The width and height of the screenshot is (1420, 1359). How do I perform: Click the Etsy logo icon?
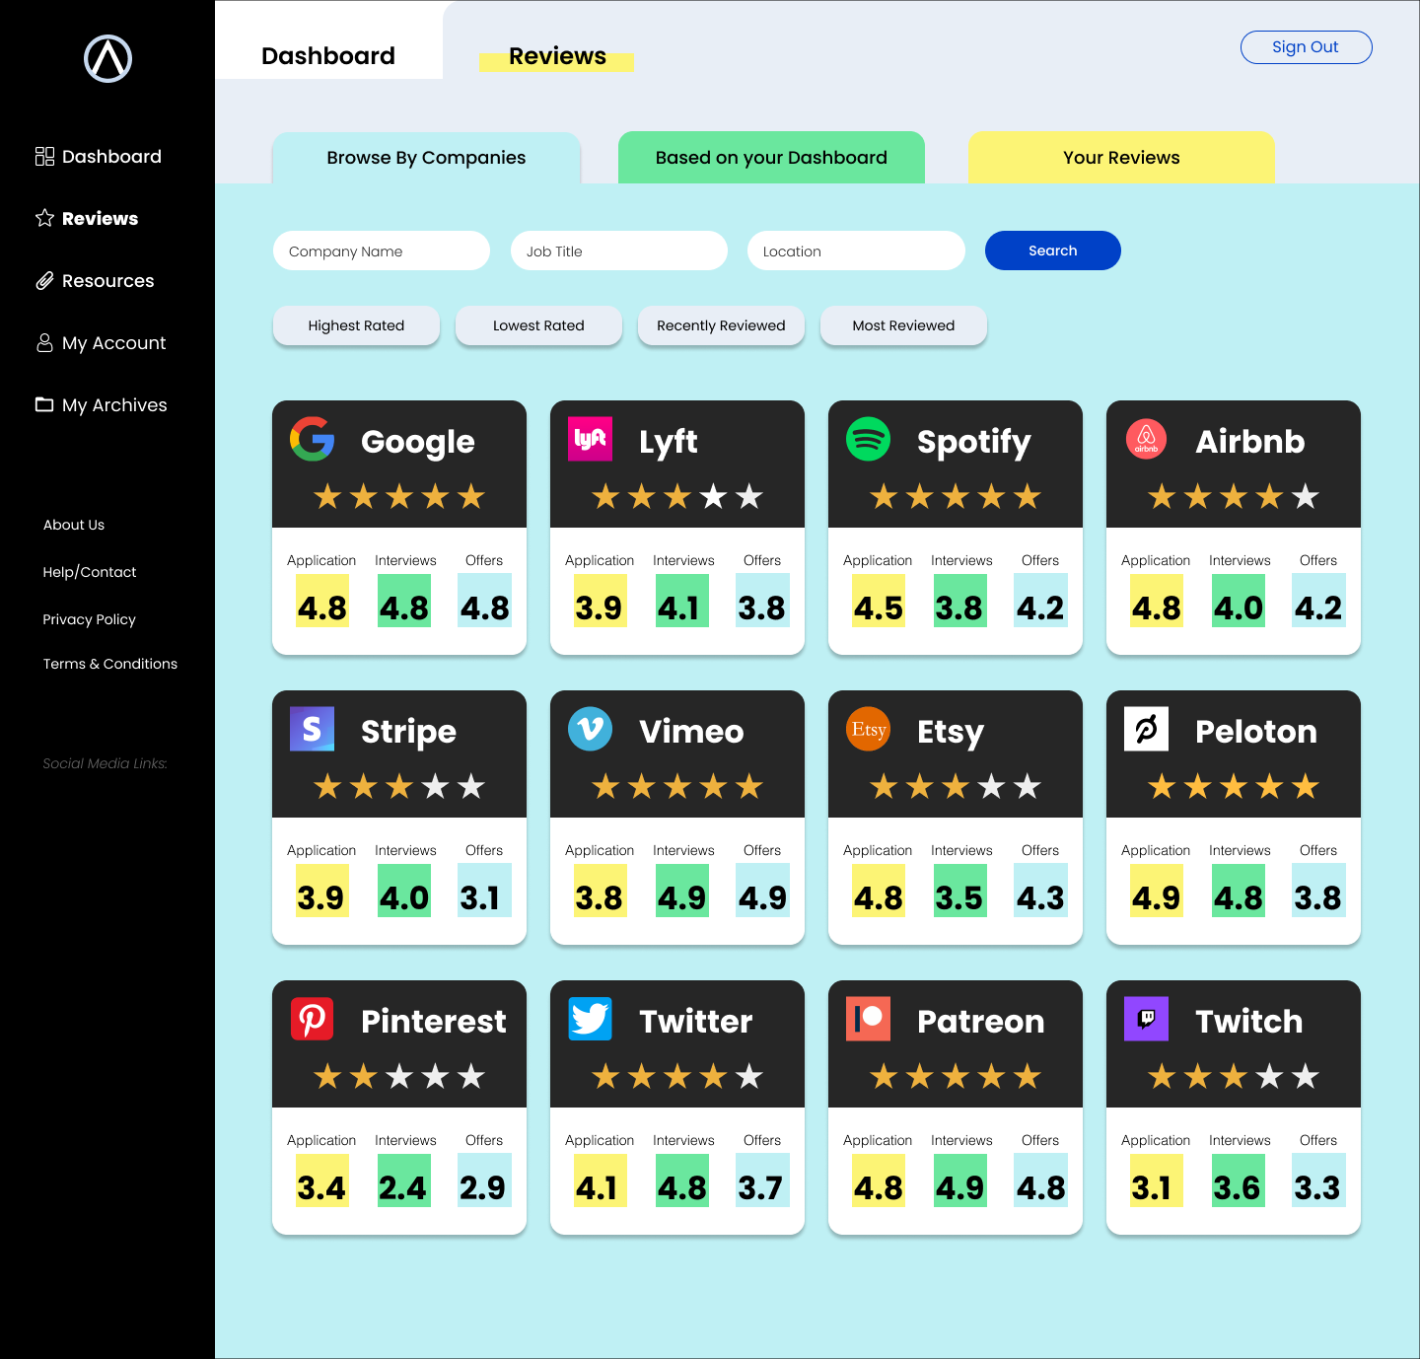(869, 729)
